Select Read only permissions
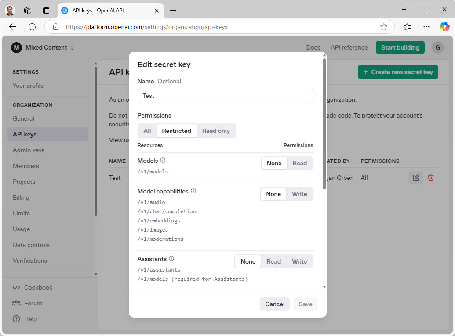The width and height of the screenshot is (455, 336). tap(216, 131)
